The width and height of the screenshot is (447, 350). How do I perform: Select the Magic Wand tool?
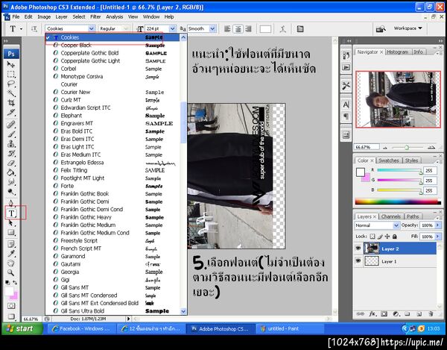click(11, 93)
